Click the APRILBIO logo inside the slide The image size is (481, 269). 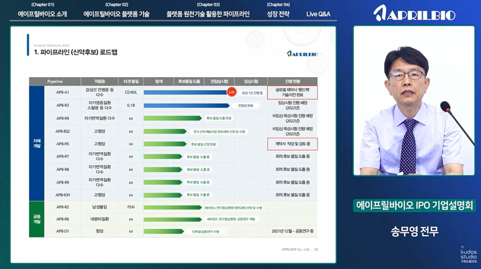302,53
